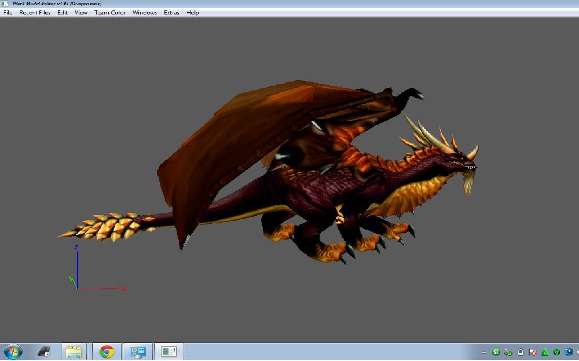Screen dimensions: 579x361
Task: Open the Windows menu
Action: tap(144, 13)
